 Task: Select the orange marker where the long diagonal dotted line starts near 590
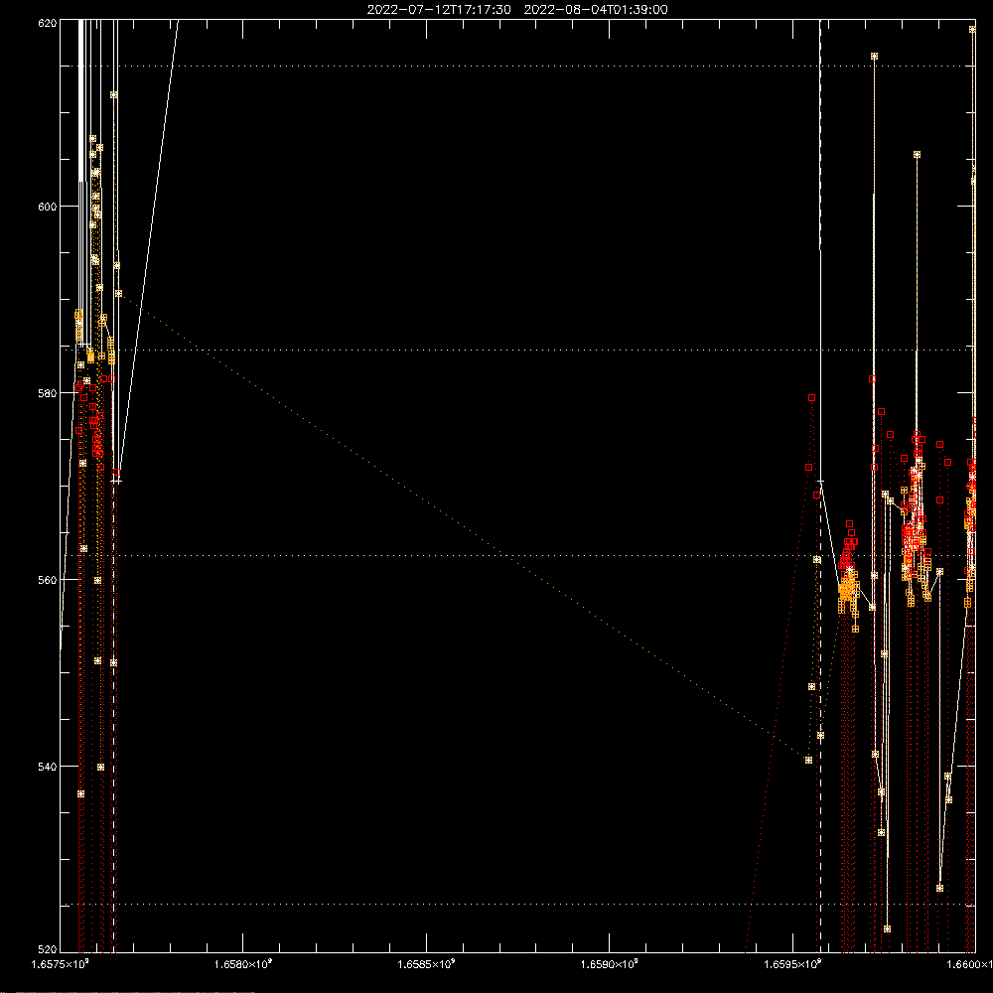[118, 293]
